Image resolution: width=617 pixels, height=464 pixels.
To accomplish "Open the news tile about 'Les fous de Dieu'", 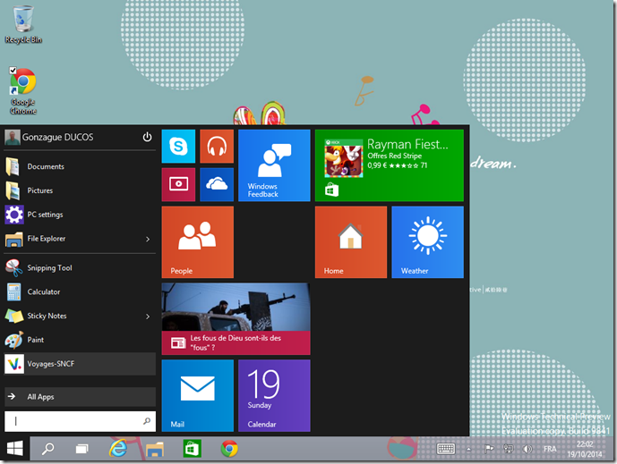I will pos(236,318).
